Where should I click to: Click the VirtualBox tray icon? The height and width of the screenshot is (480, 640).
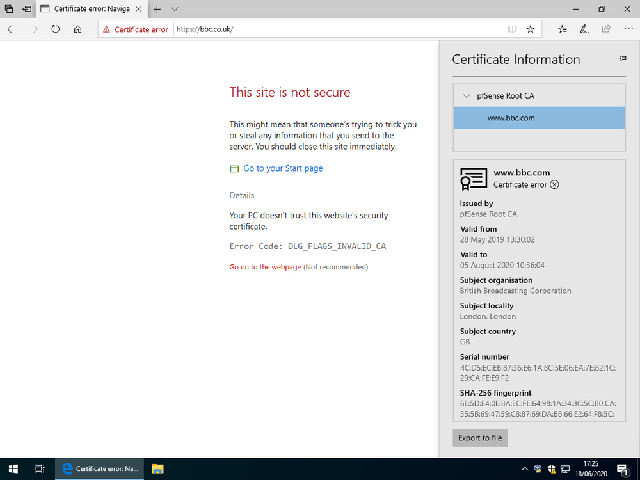[538, 468]
